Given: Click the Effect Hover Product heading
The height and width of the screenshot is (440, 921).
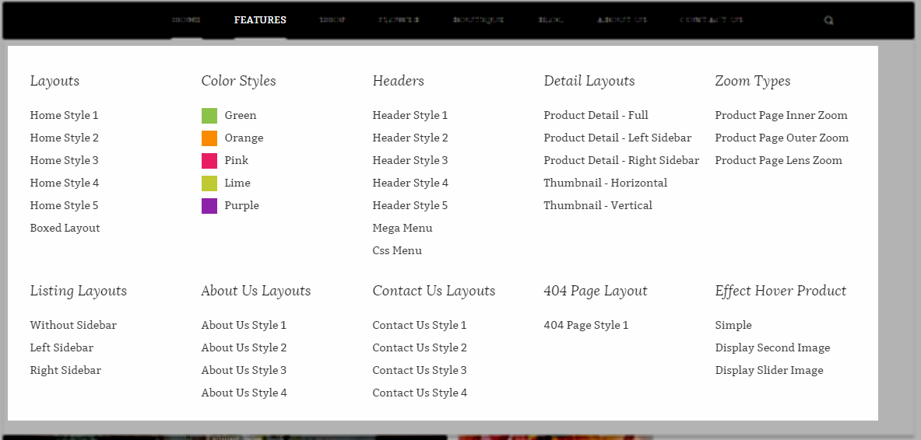Looking at the screenshot, I should [x=781, y=291].
